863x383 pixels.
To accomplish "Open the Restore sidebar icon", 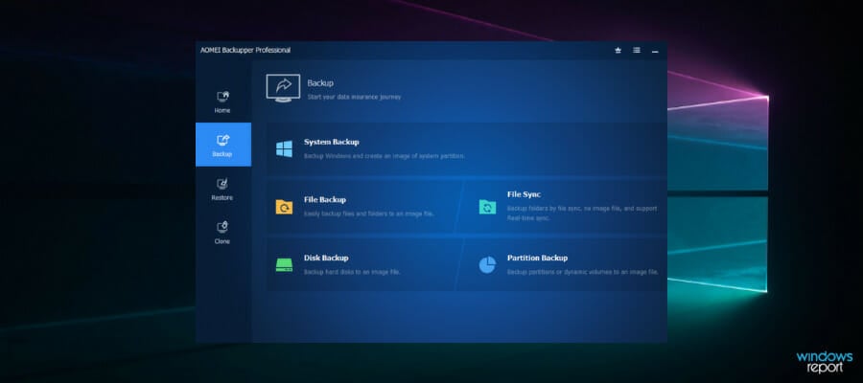I will [x=222, y=184].
